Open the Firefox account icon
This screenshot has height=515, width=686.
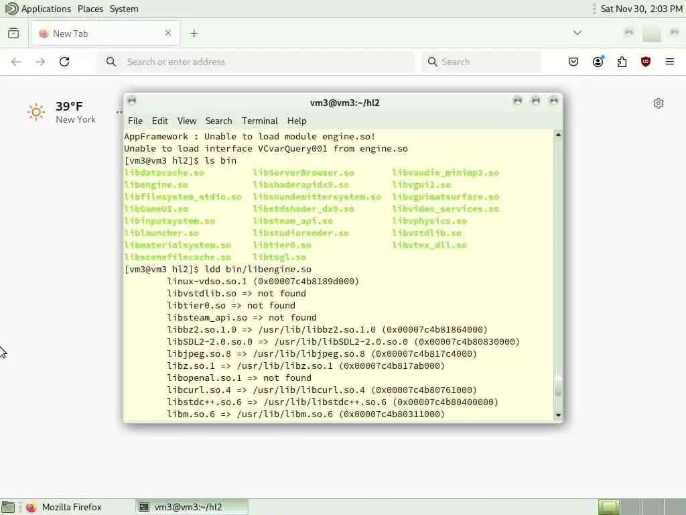(x=598, y=62)
